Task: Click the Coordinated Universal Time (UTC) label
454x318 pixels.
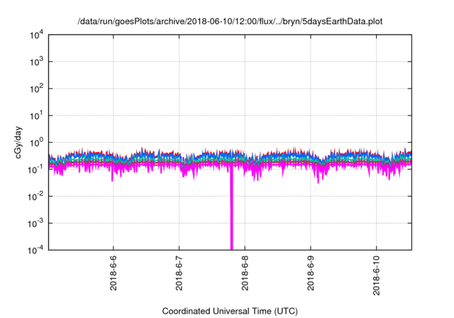Action: [230, 311]
